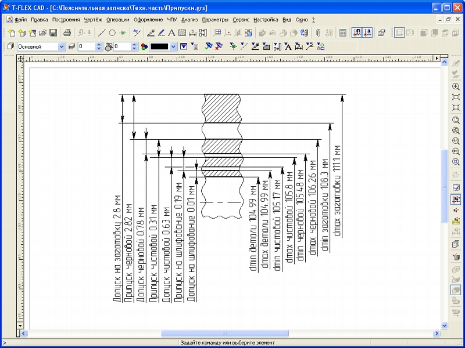This screenshot has width=465, height=348.
Task: Open the Операции menu
Action: [118, 20]
